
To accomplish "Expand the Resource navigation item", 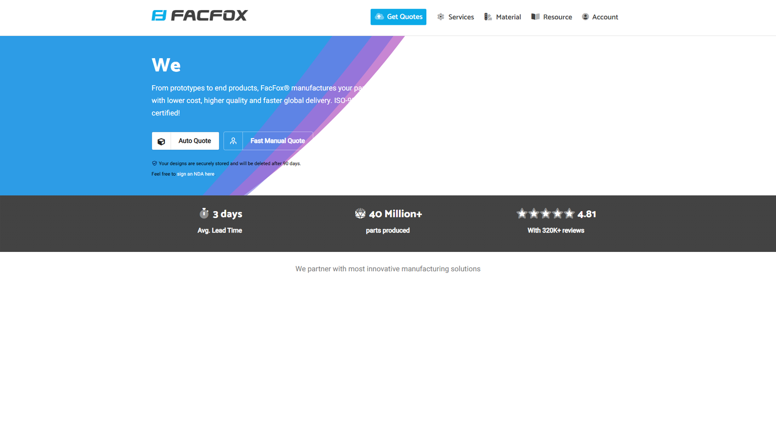I will (x=557, y=17).
